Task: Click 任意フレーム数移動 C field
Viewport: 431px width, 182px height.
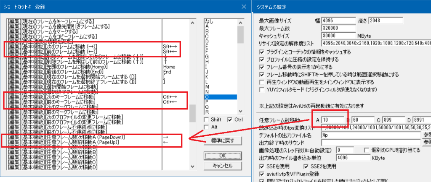Action: coord(394,120)
